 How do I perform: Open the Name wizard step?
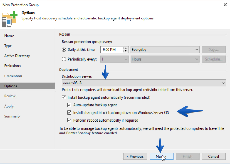coord(9,36)
